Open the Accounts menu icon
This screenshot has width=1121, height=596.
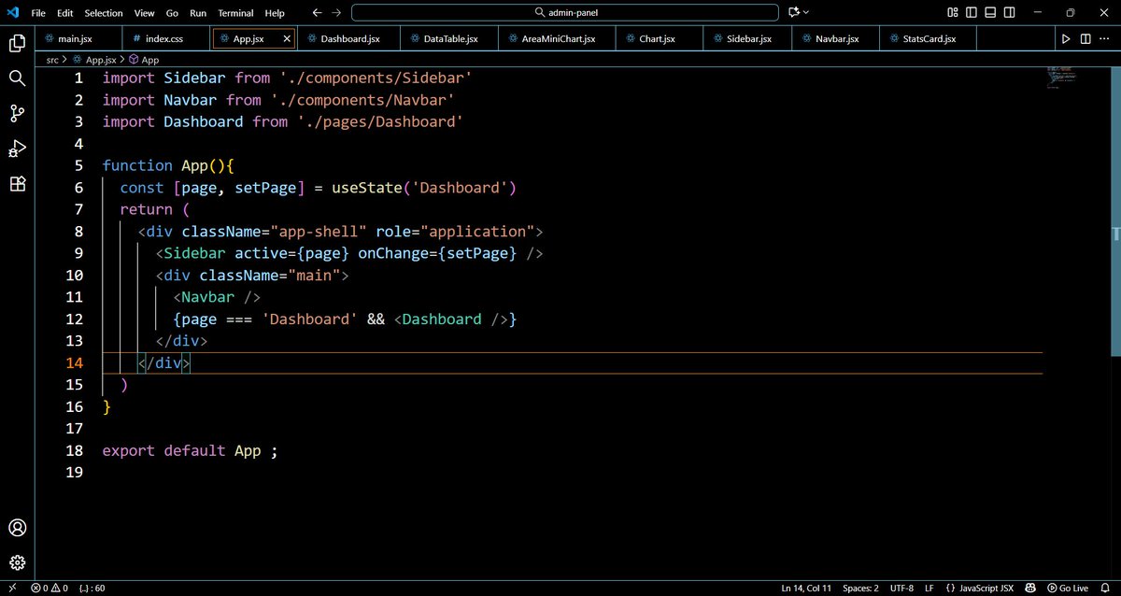17,529
